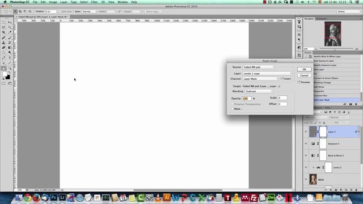The image size is (363, 204).
Task: Select the Hand tool in the toolbox
Action: coord(4,68)
